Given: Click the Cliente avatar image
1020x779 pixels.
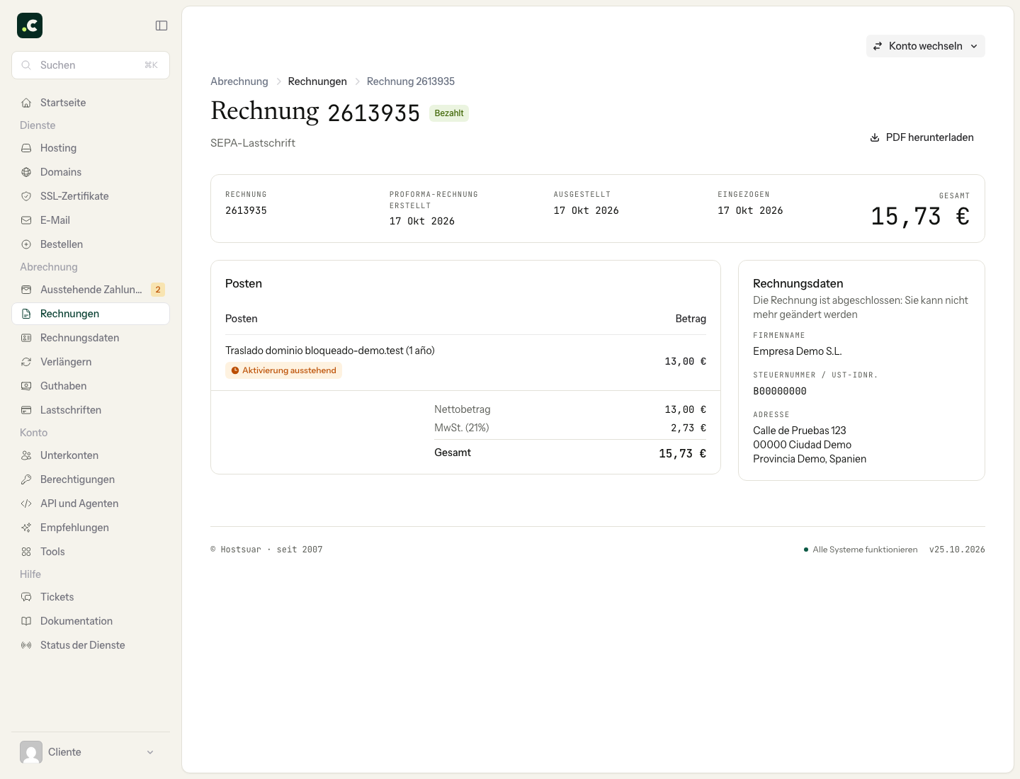Looking at the screenshot, I should [x=31, y=752].
